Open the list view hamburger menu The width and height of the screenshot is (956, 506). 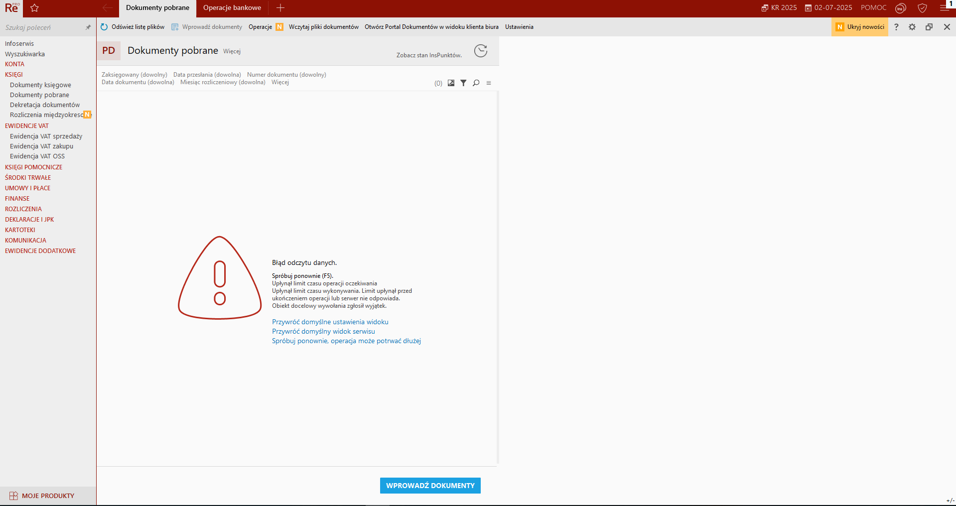click(x=489, y=83)
